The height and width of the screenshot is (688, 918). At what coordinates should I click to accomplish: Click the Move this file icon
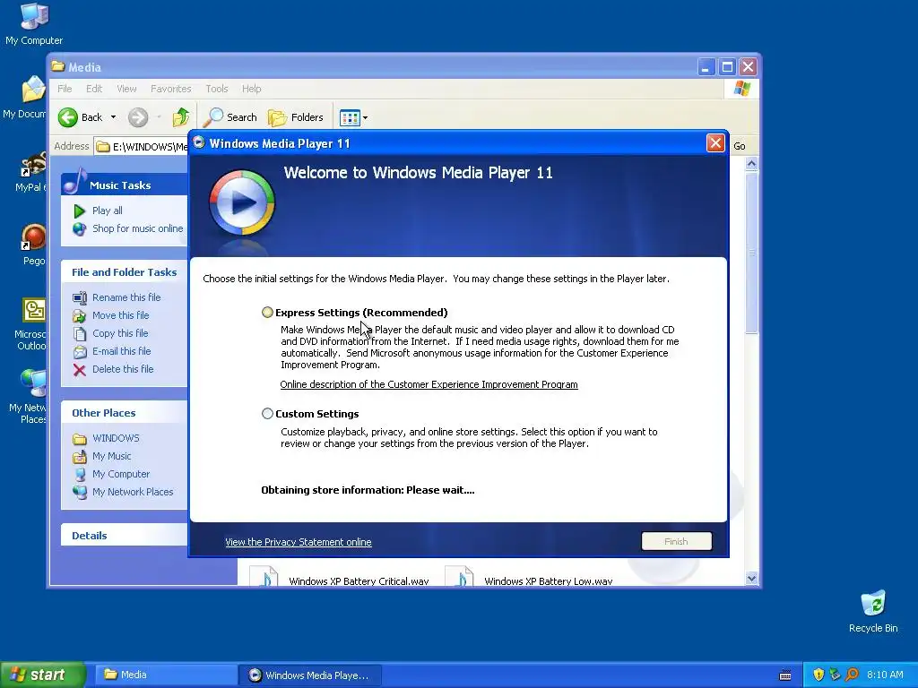pyautogui.click(x=80, y=316)
